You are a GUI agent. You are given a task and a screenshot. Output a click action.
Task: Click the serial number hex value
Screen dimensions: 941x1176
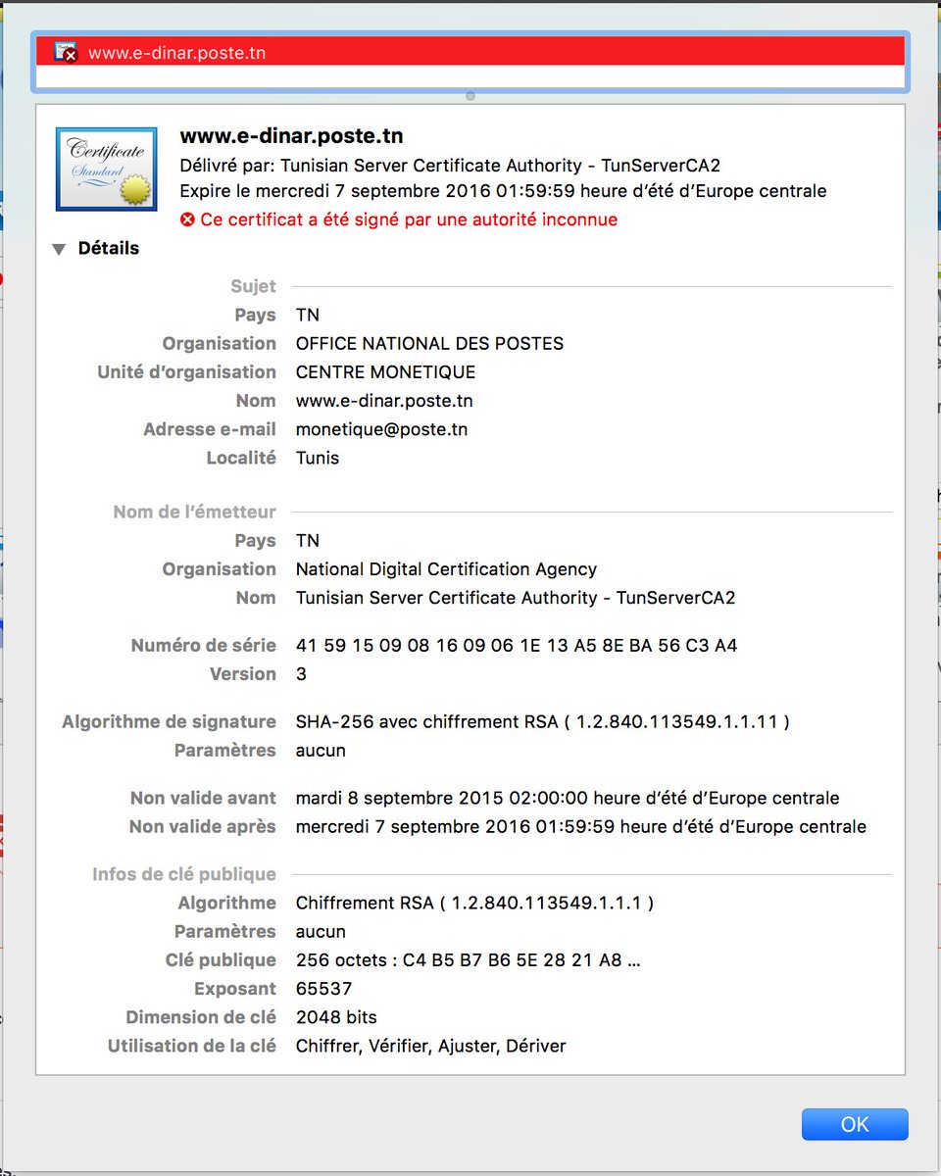click(x=517, y=646)
